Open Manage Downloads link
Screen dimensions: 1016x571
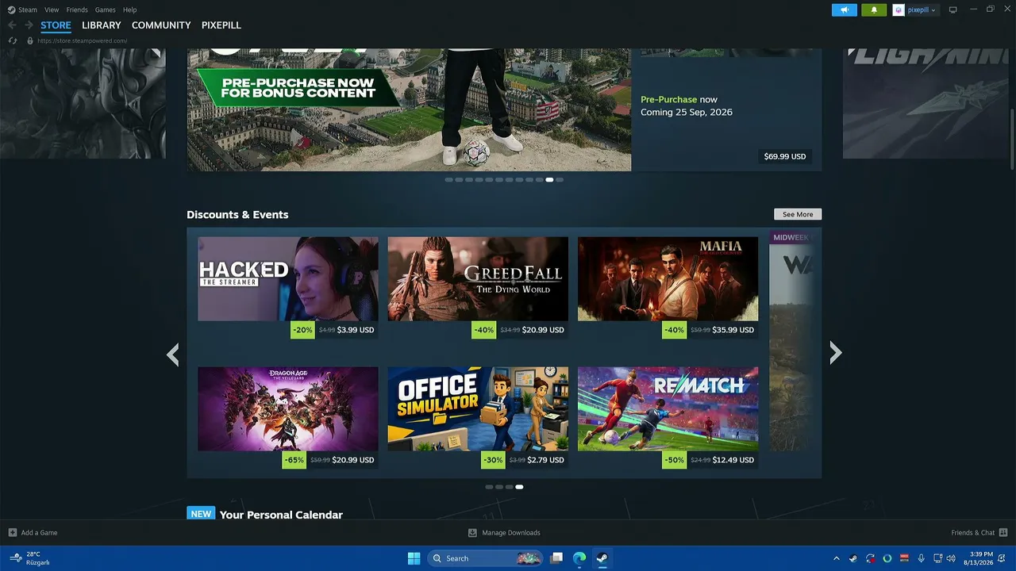(x=511, y=533)
